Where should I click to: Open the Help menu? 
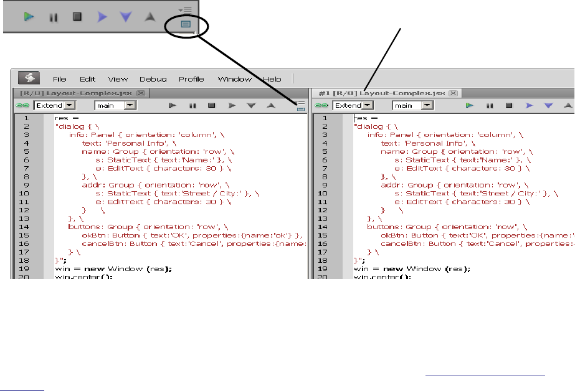point(272,79)
